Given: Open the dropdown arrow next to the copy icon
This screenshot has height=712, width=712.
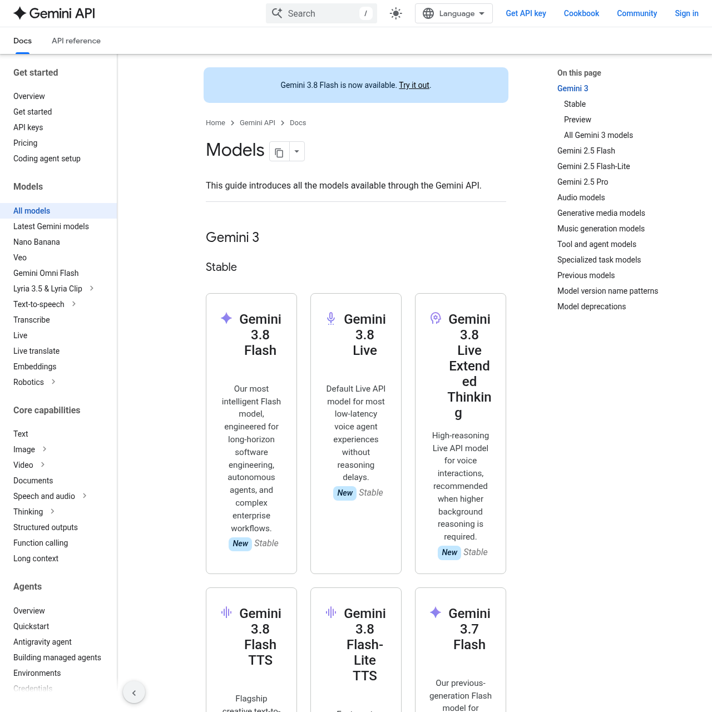Looking at the screenshot, I should pos(297,152).
